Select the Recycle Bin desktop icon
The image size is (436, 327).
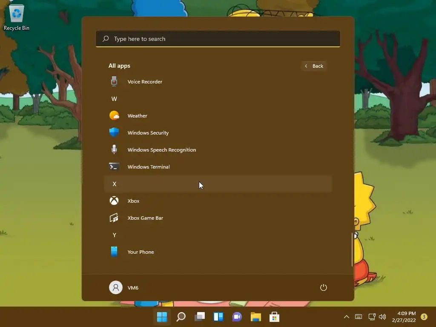pyautogui.click(x=17, y=17)
